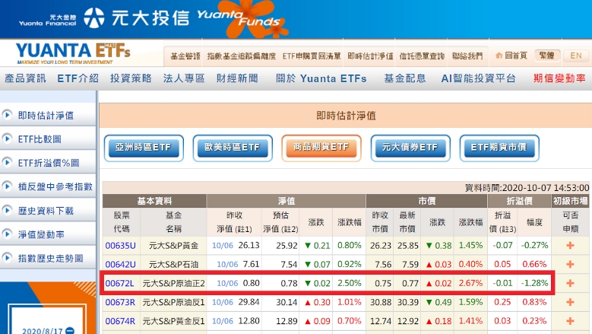Open 投資策略 menu
This screenshot has height=334, width=592.
coord(131,78)
